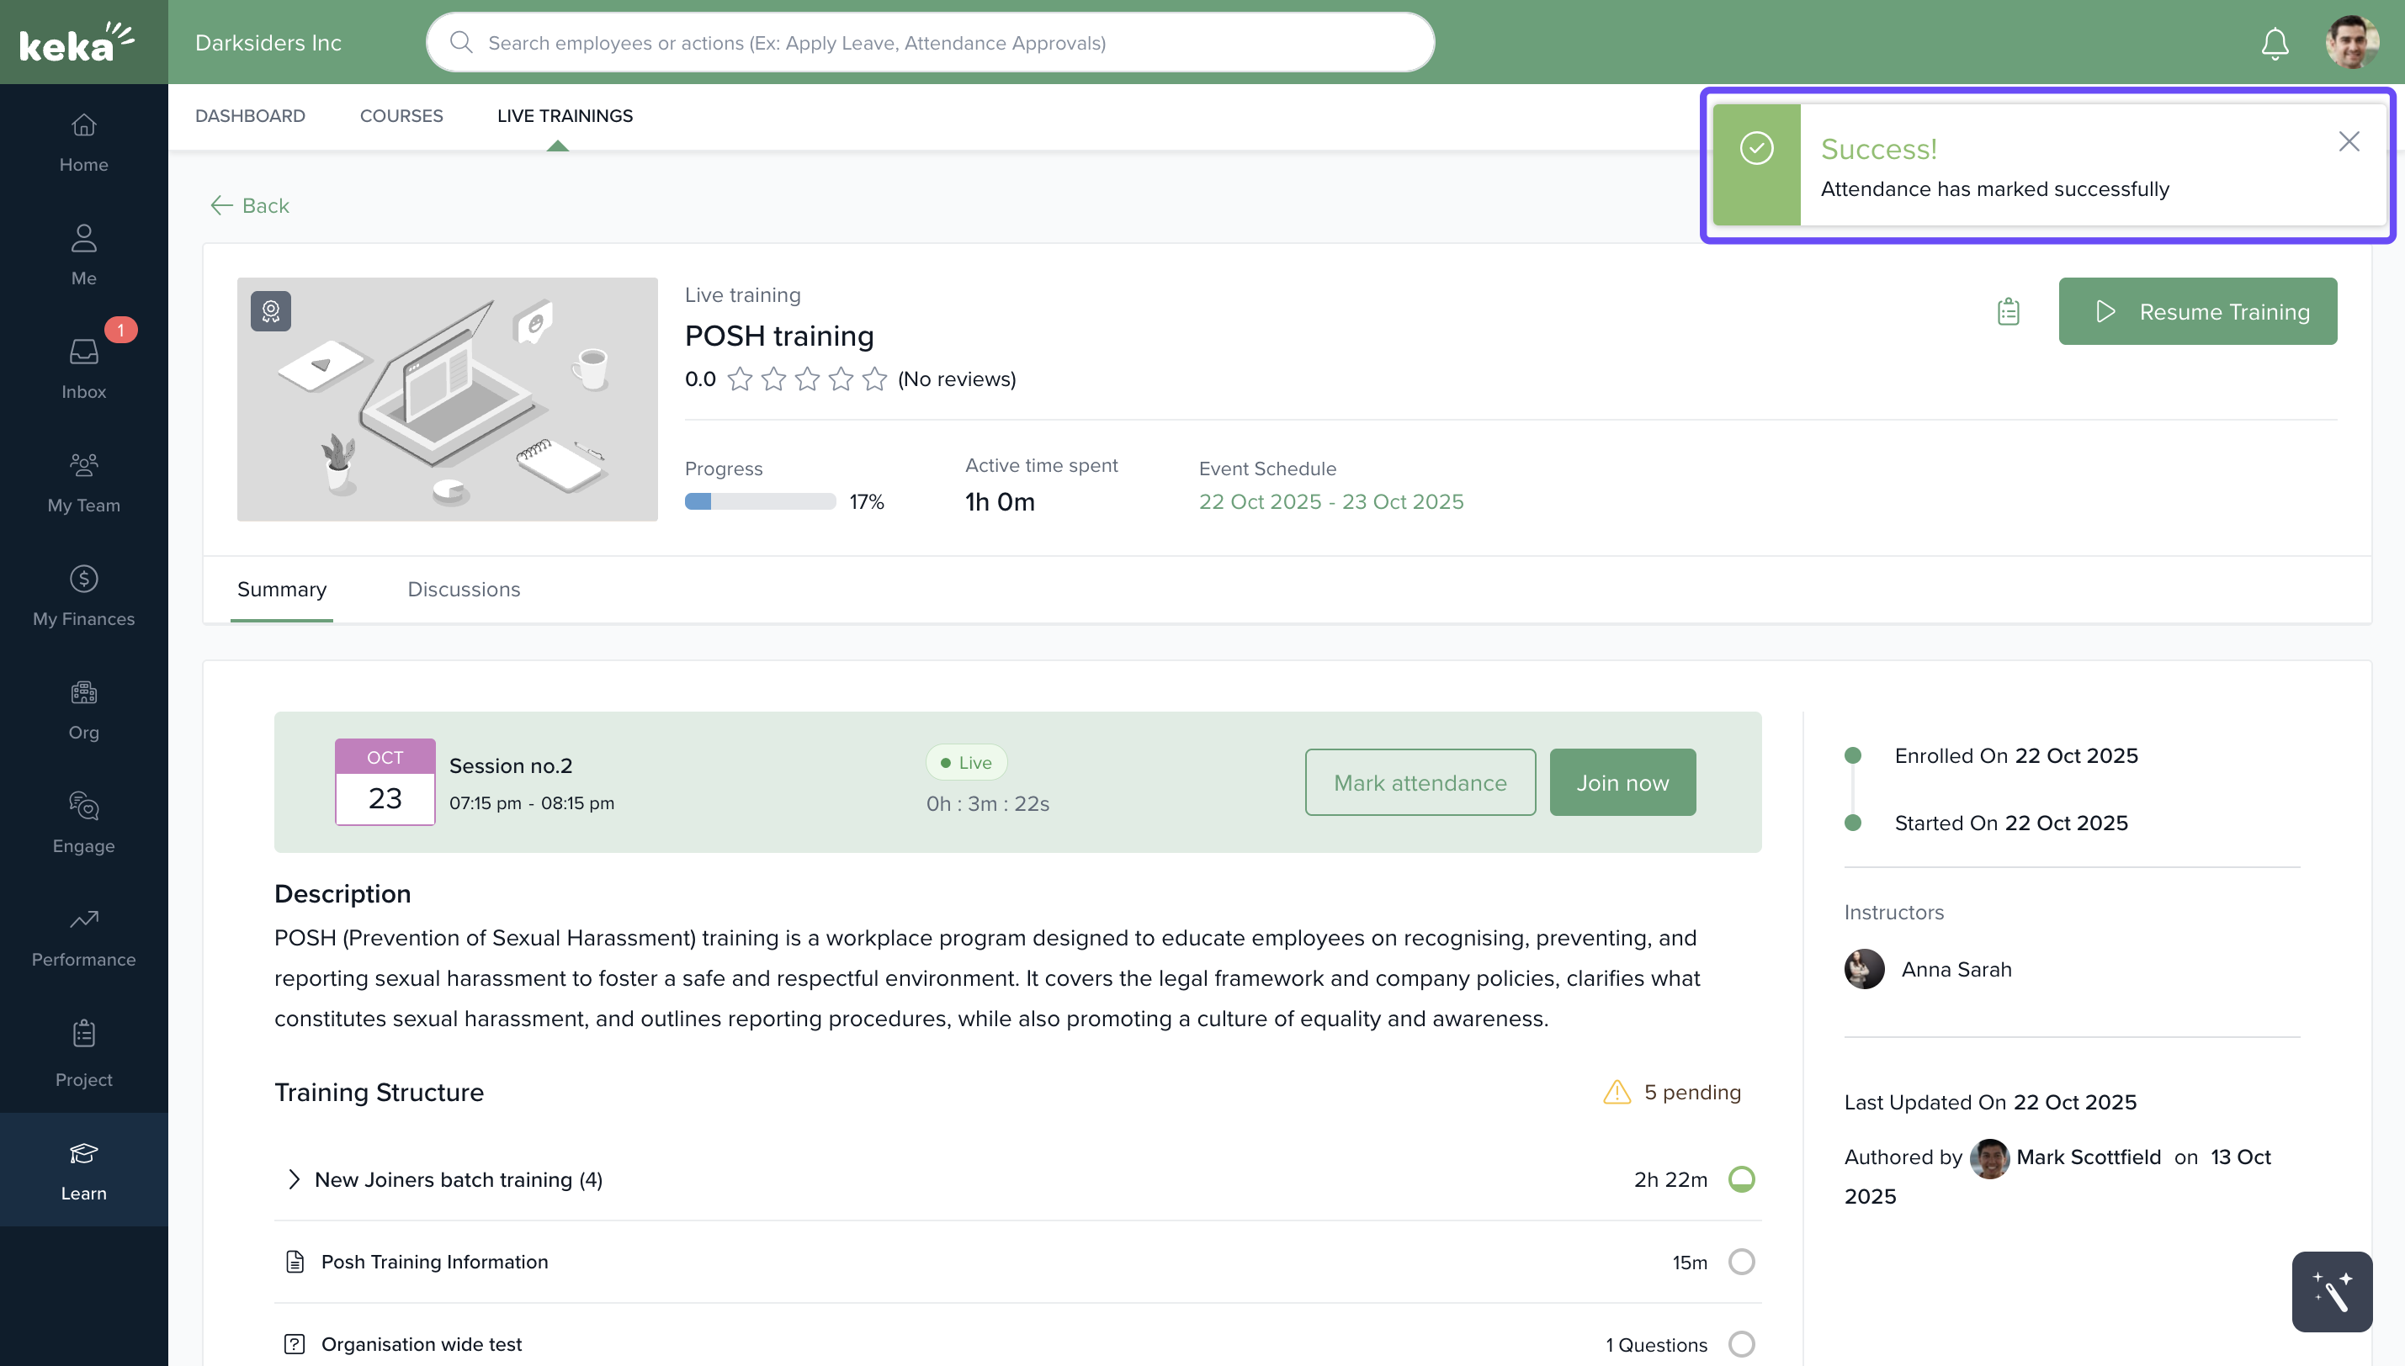Toggle the Posh Training Information completion circle
Image resolution: width=2405 pixels, height=1366 pixels.
[1741, 1262]
